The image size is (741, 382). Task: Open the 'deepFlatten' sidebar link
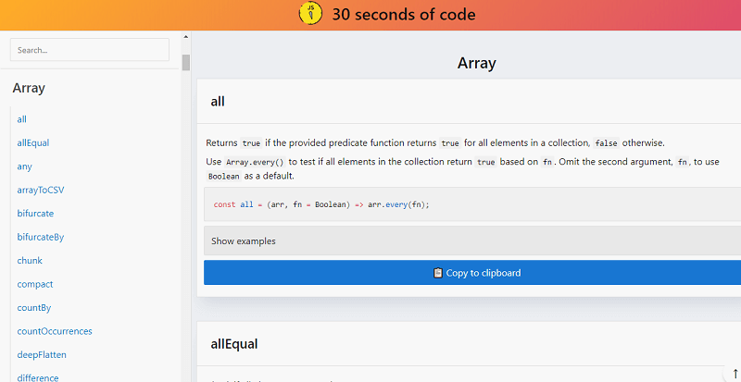coord(42,354)
